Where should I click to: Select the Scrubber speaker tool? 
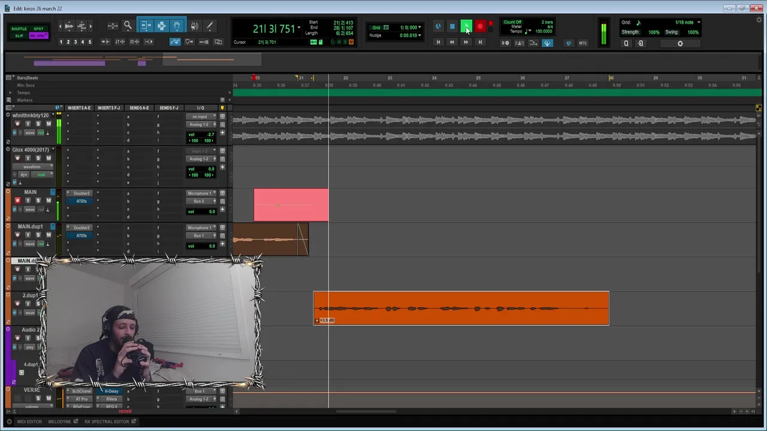194,26
